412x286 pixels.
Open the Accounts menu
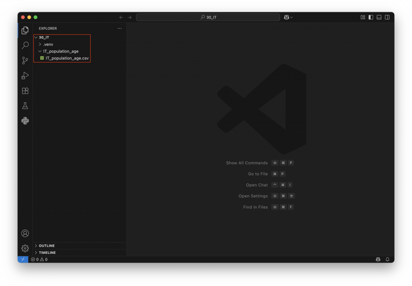point(25,233)
